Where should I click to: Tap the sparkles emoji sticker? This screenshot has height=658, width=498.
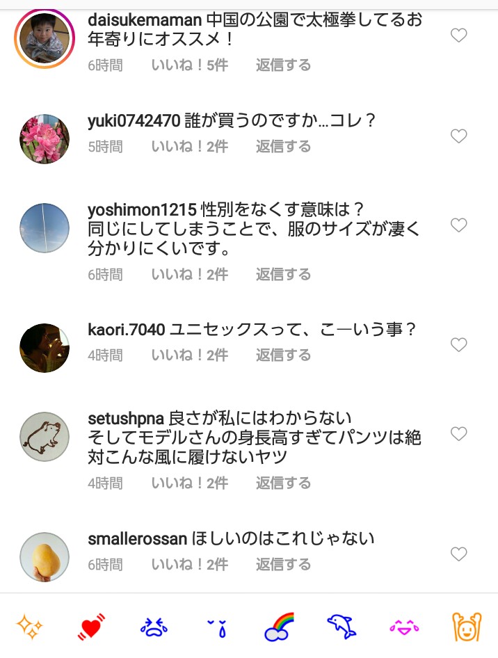pyautogui.click(x=29, y=627)
